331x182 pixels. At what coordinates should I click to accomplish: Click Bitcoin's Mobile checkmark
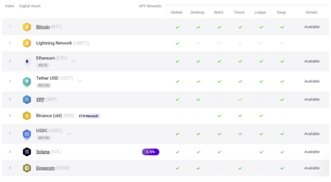click(177, 27)
